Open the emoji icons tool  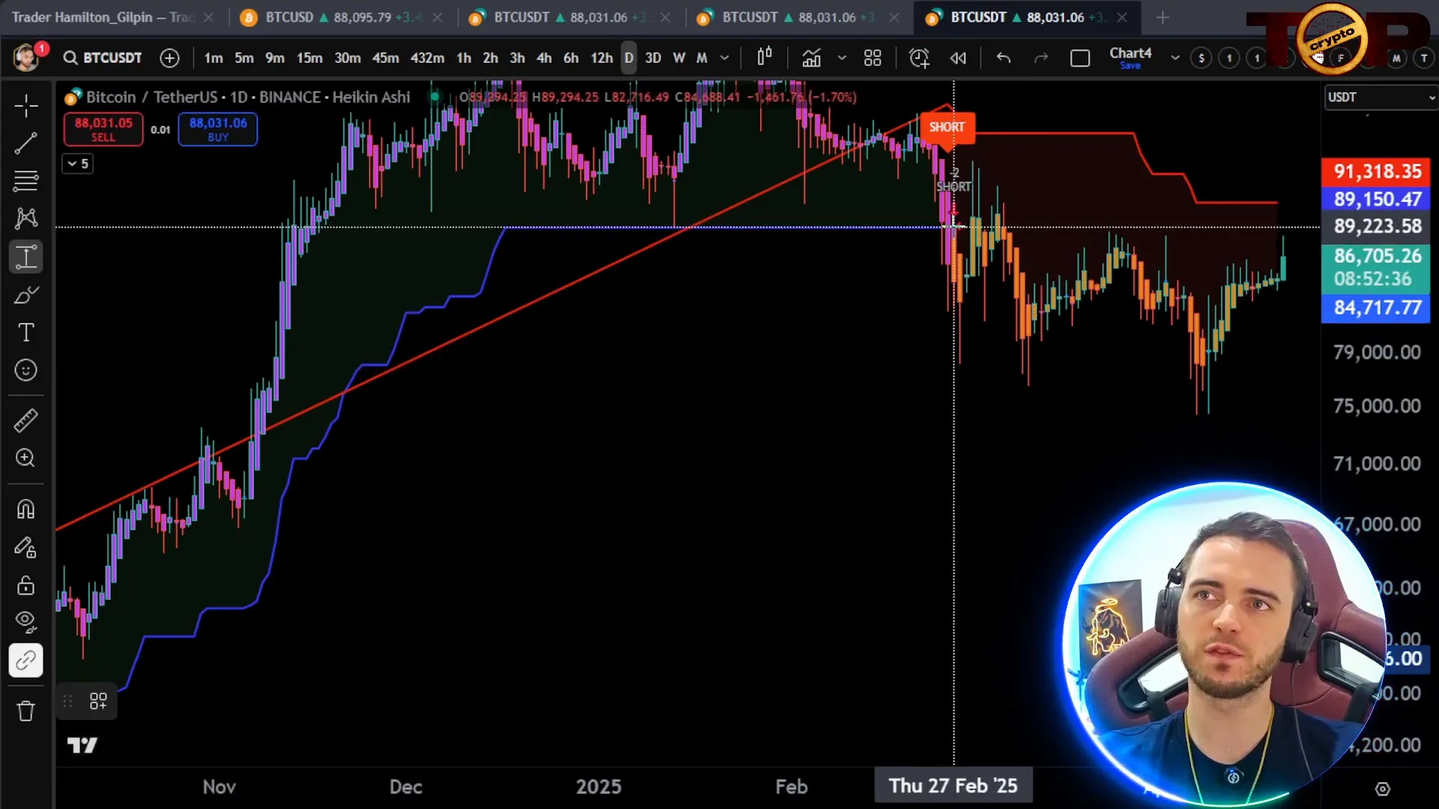(26, 370)
